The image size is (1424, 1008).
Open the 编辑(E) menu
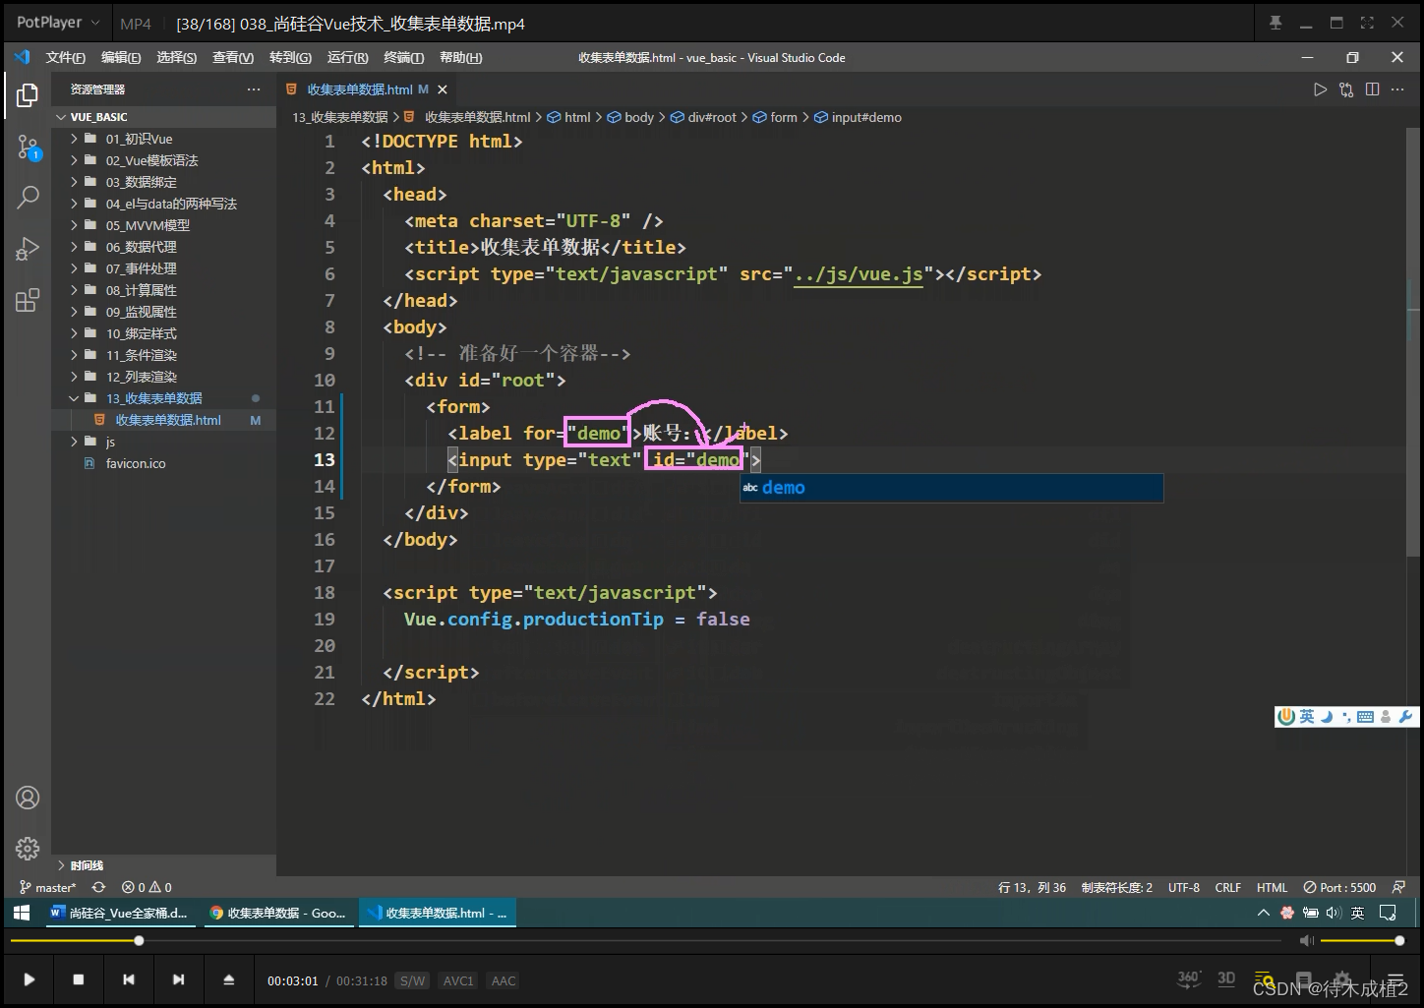121,58
